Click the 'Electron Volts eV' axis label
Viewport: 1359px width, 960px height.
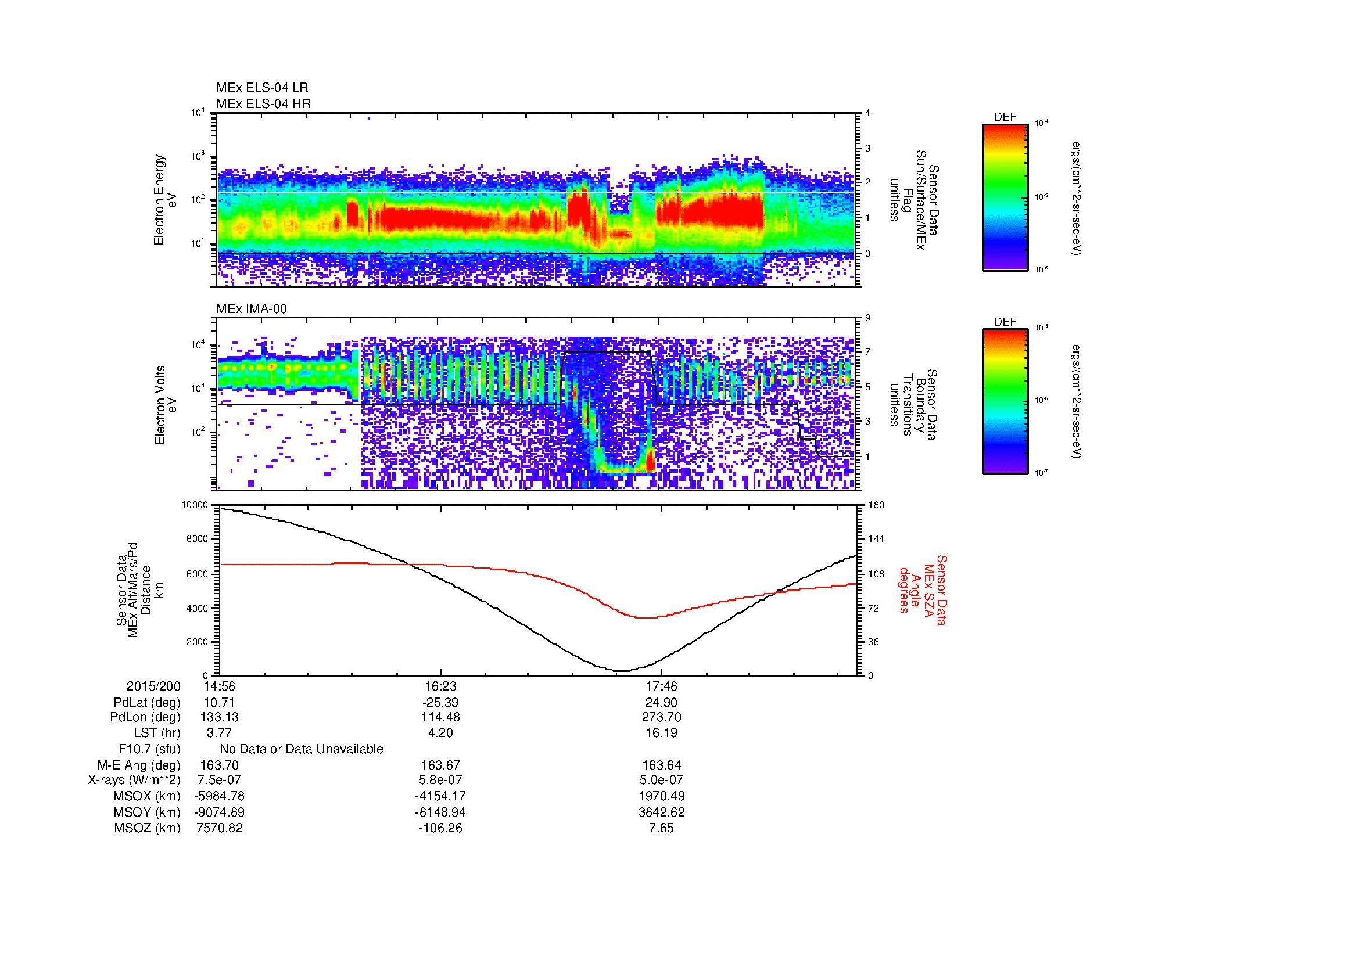[x=166, y=405]
